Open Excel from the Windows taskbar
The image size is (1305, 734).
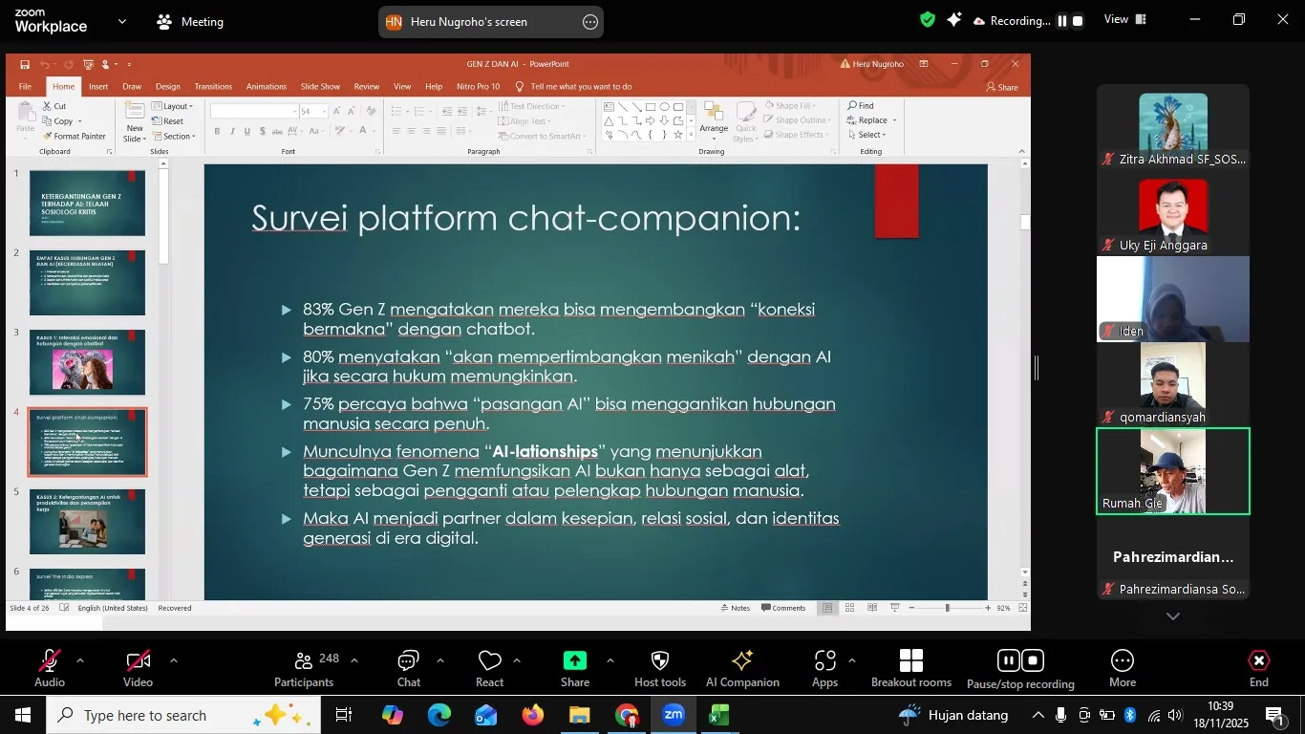719,715
